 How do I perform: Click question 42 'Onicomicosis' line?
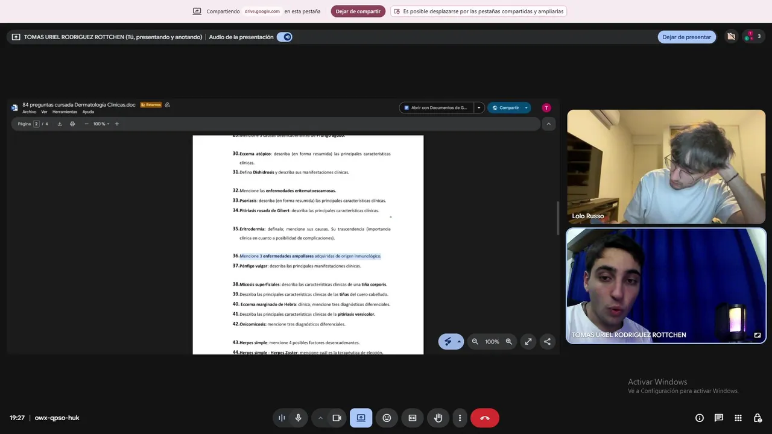coord(289,324)
